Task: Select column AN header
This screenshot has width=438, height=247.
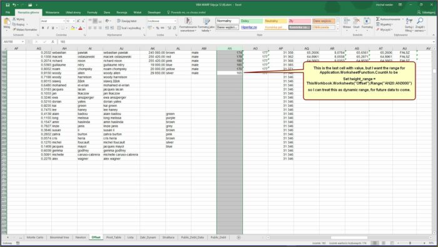Action: click(230, 49)
